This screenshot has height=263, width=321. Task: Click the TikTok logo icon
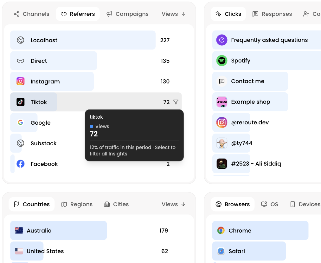(21, 102)
